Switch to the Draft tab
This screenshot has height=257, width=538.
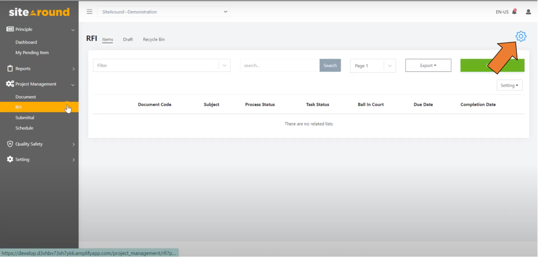tap(128, 39)
